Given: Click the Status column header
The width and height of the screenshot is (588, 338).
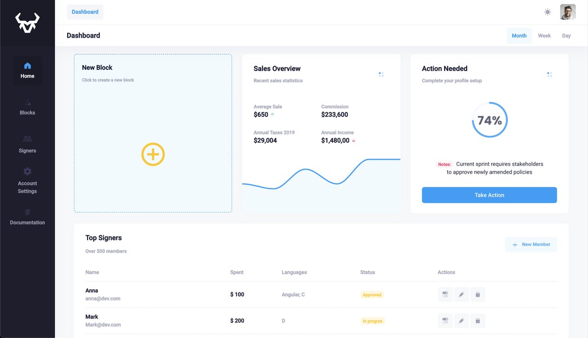Looking at the screenshot, I should [x=367, y=272].
